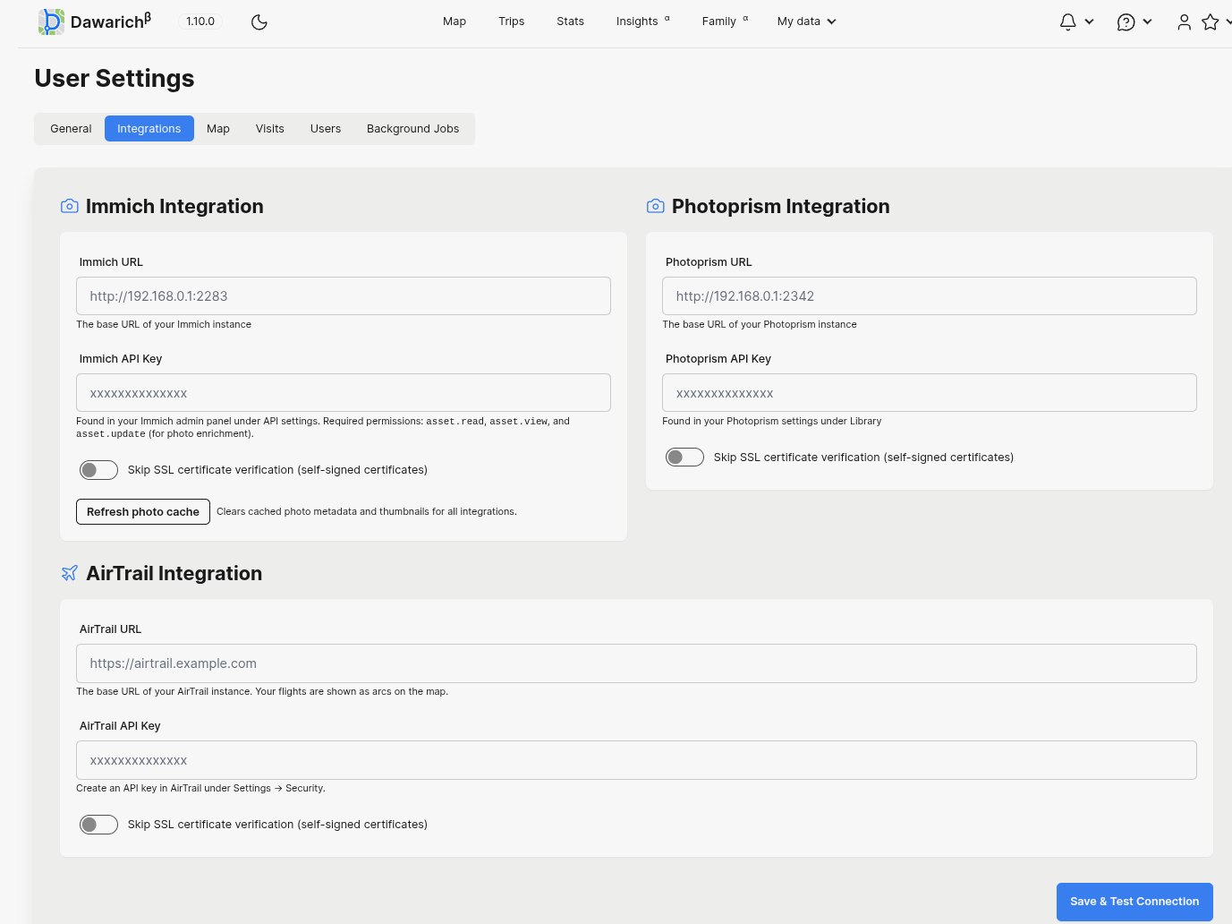Open Insights in top navigation
Screen dimensions: 1232x924
click(642, 21)
